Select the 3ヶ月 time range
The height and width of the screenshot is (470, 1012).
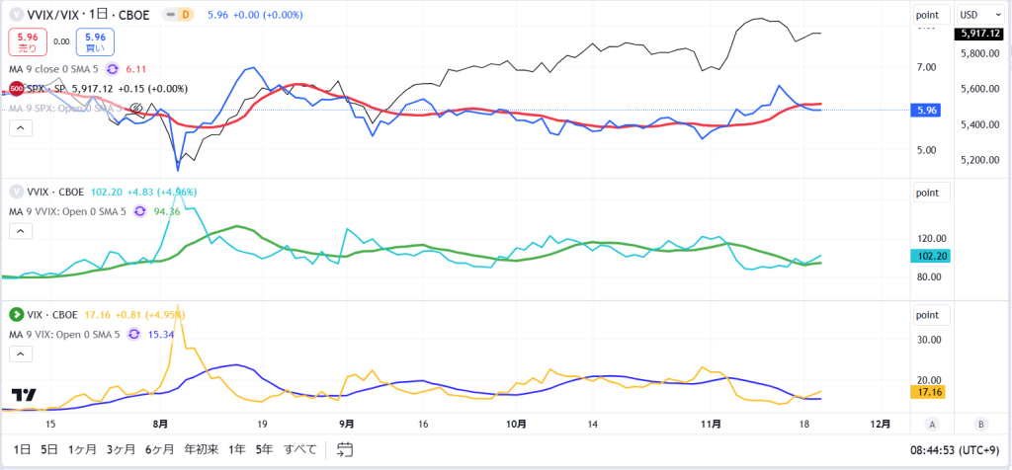pyautogui.click(x=122, y=449)
